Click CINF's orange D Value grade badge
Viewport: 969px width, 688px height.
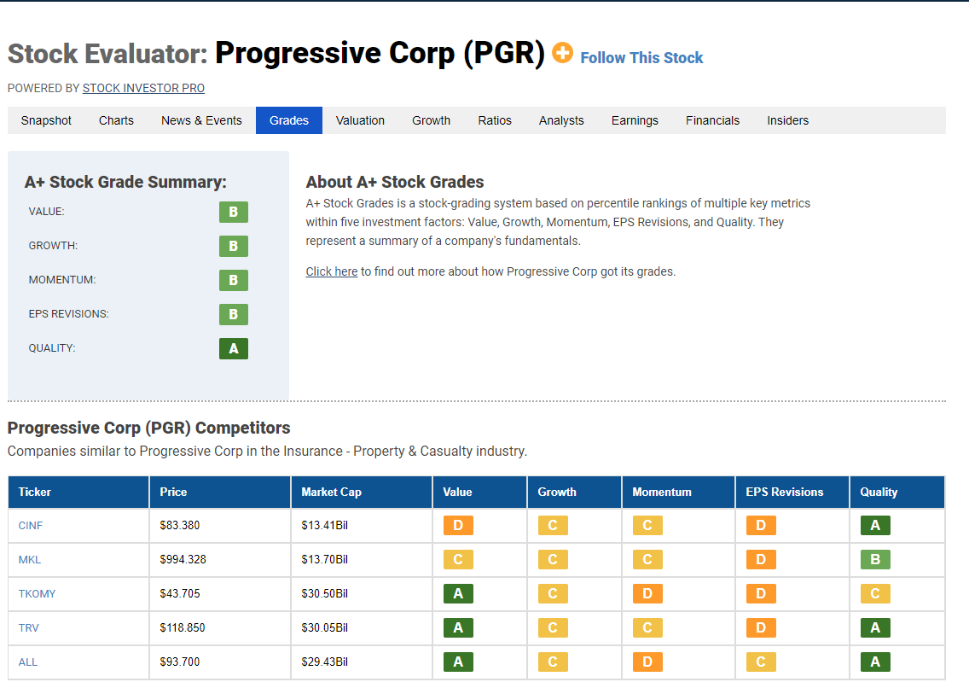click(x=459, y=526)
